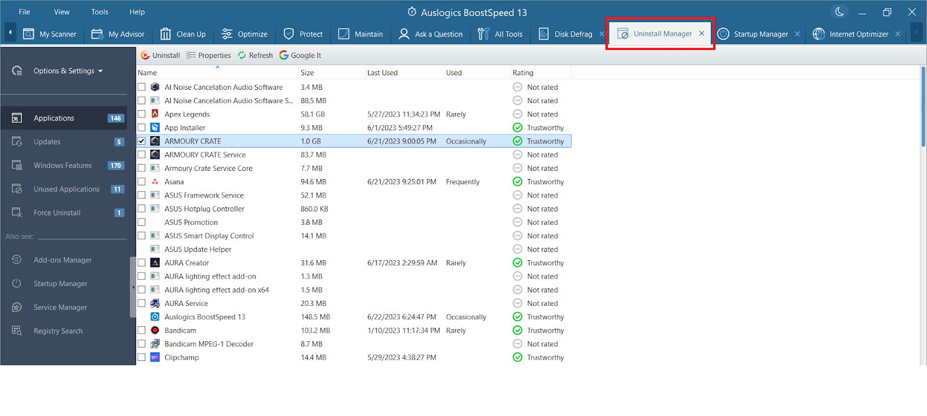
Task: Click the Asana app icon
Action: point(155,182)
